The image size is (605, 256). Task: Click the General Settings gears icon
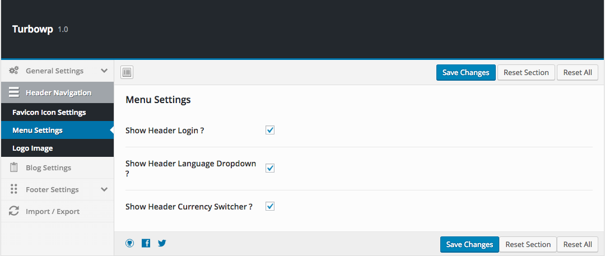[14, 71]
